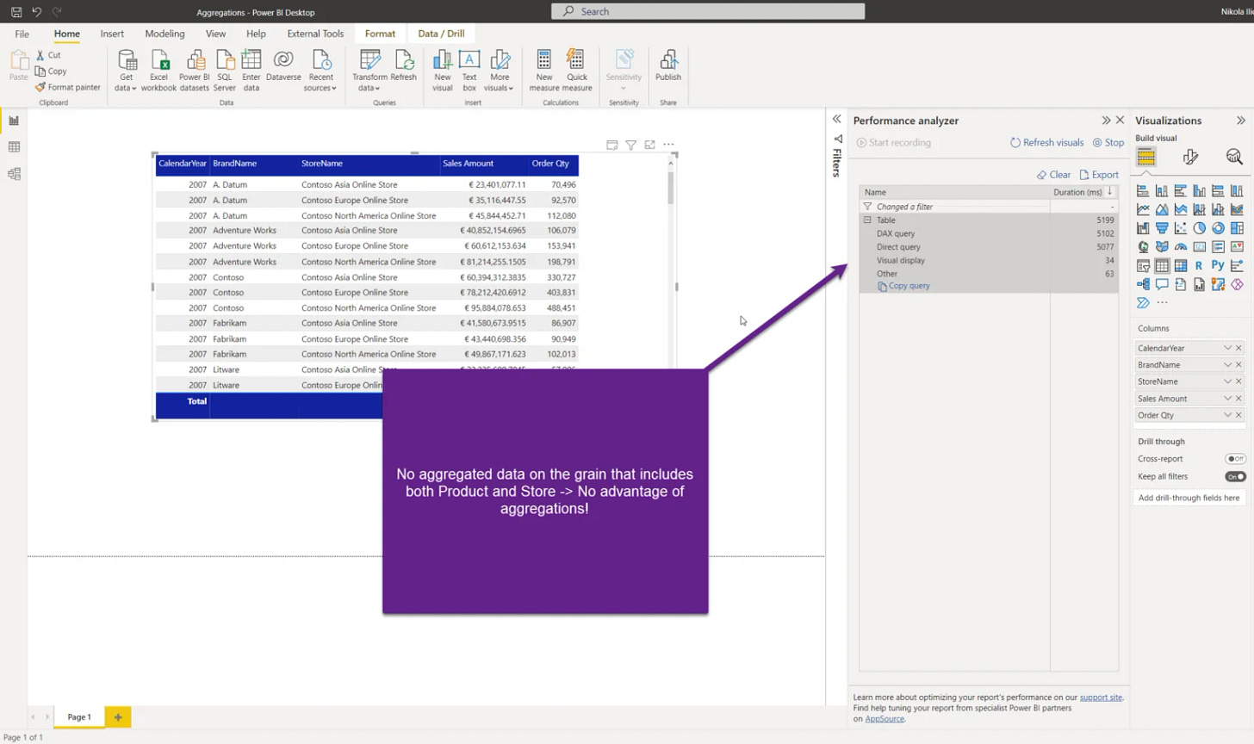This screenshot has width=1254, height=744.
Task: Click the Copy query link
Action: click(x=903, y=286)
